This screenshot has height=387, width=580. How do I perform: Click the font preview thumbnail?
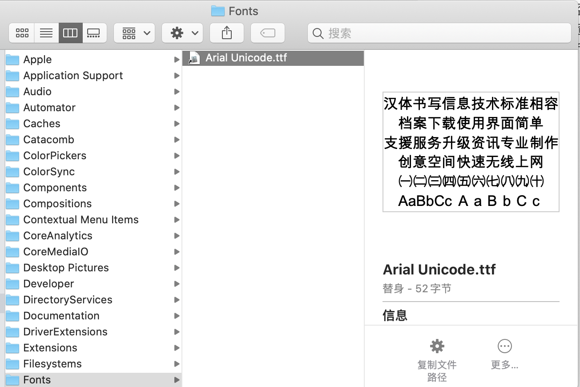coord(471,152)
